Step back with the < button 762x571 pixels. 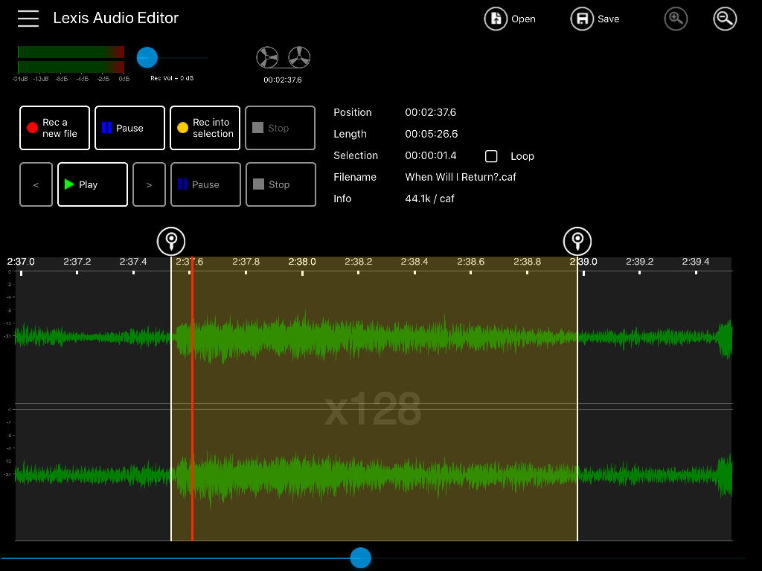point(36,184)
